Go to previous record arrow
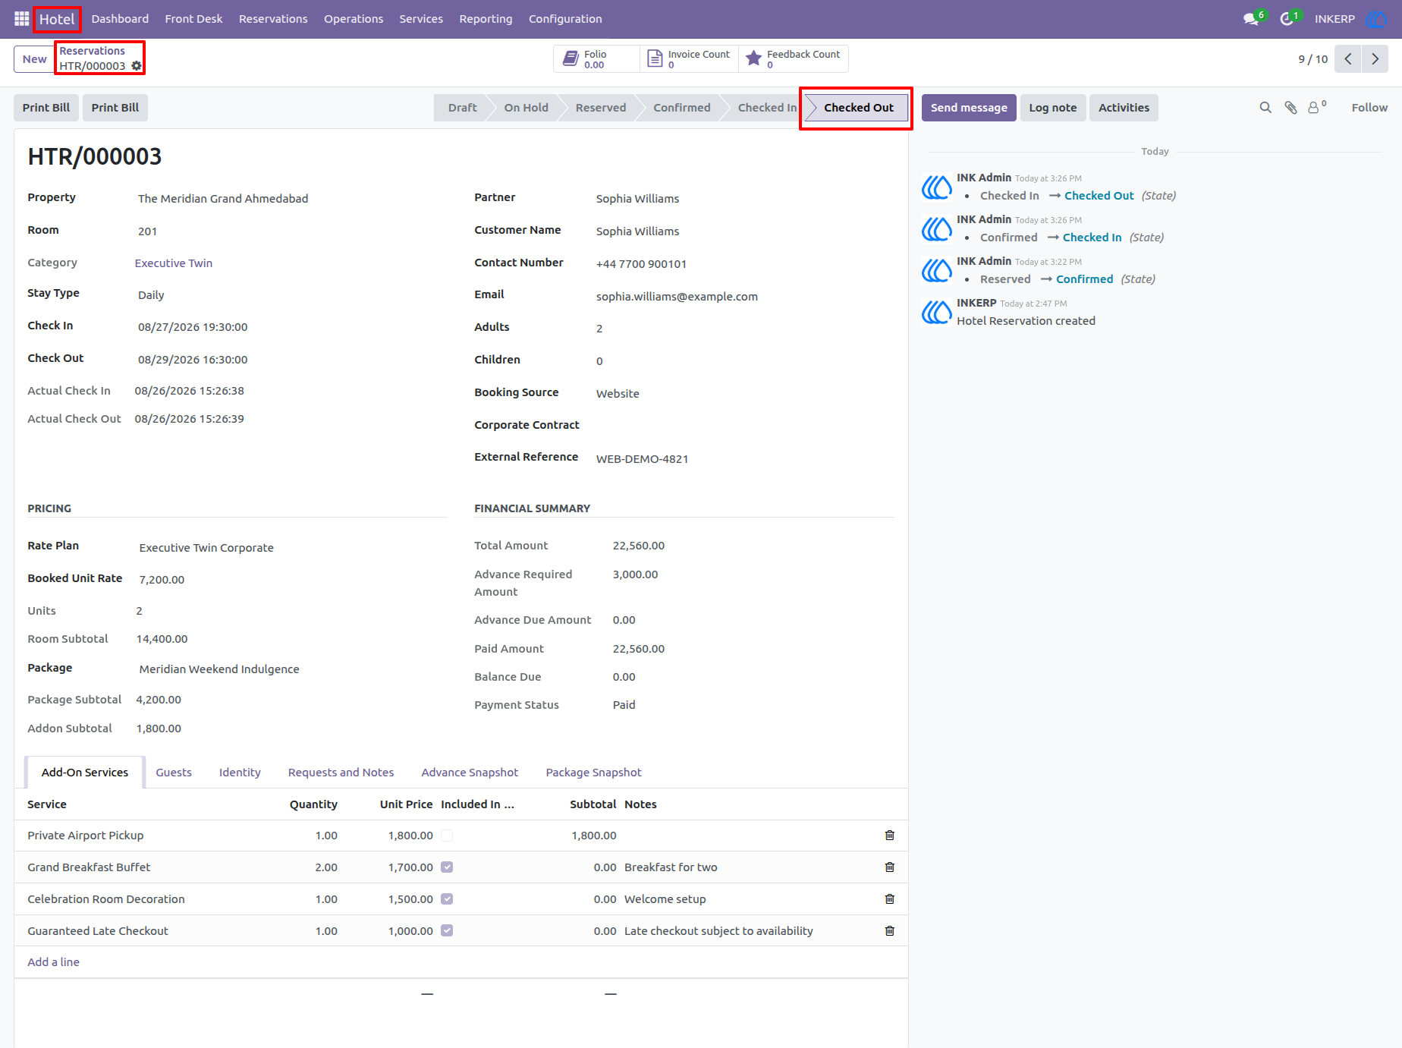Image resolution: width=1402 pixels, height=1048 pixels. [x=1348, y=59]
